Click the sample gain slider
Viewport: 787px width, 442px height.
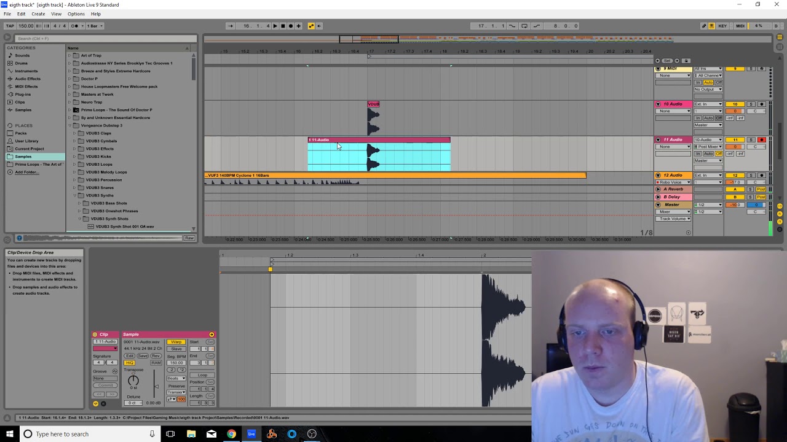(x=156, y=387)
